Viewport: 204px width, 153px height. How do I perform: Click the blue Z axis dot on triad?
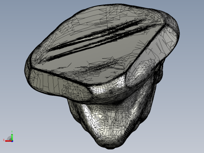click(x=12, y=141)
